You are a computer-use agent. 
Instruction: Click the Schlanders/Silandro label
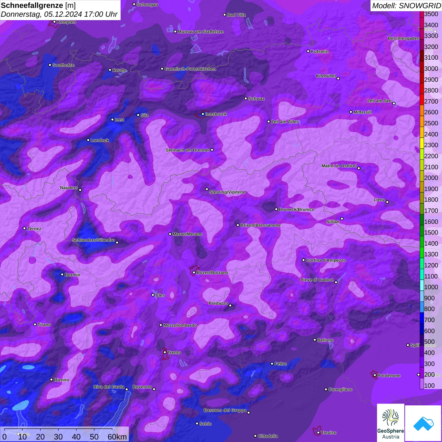(93, 240)
